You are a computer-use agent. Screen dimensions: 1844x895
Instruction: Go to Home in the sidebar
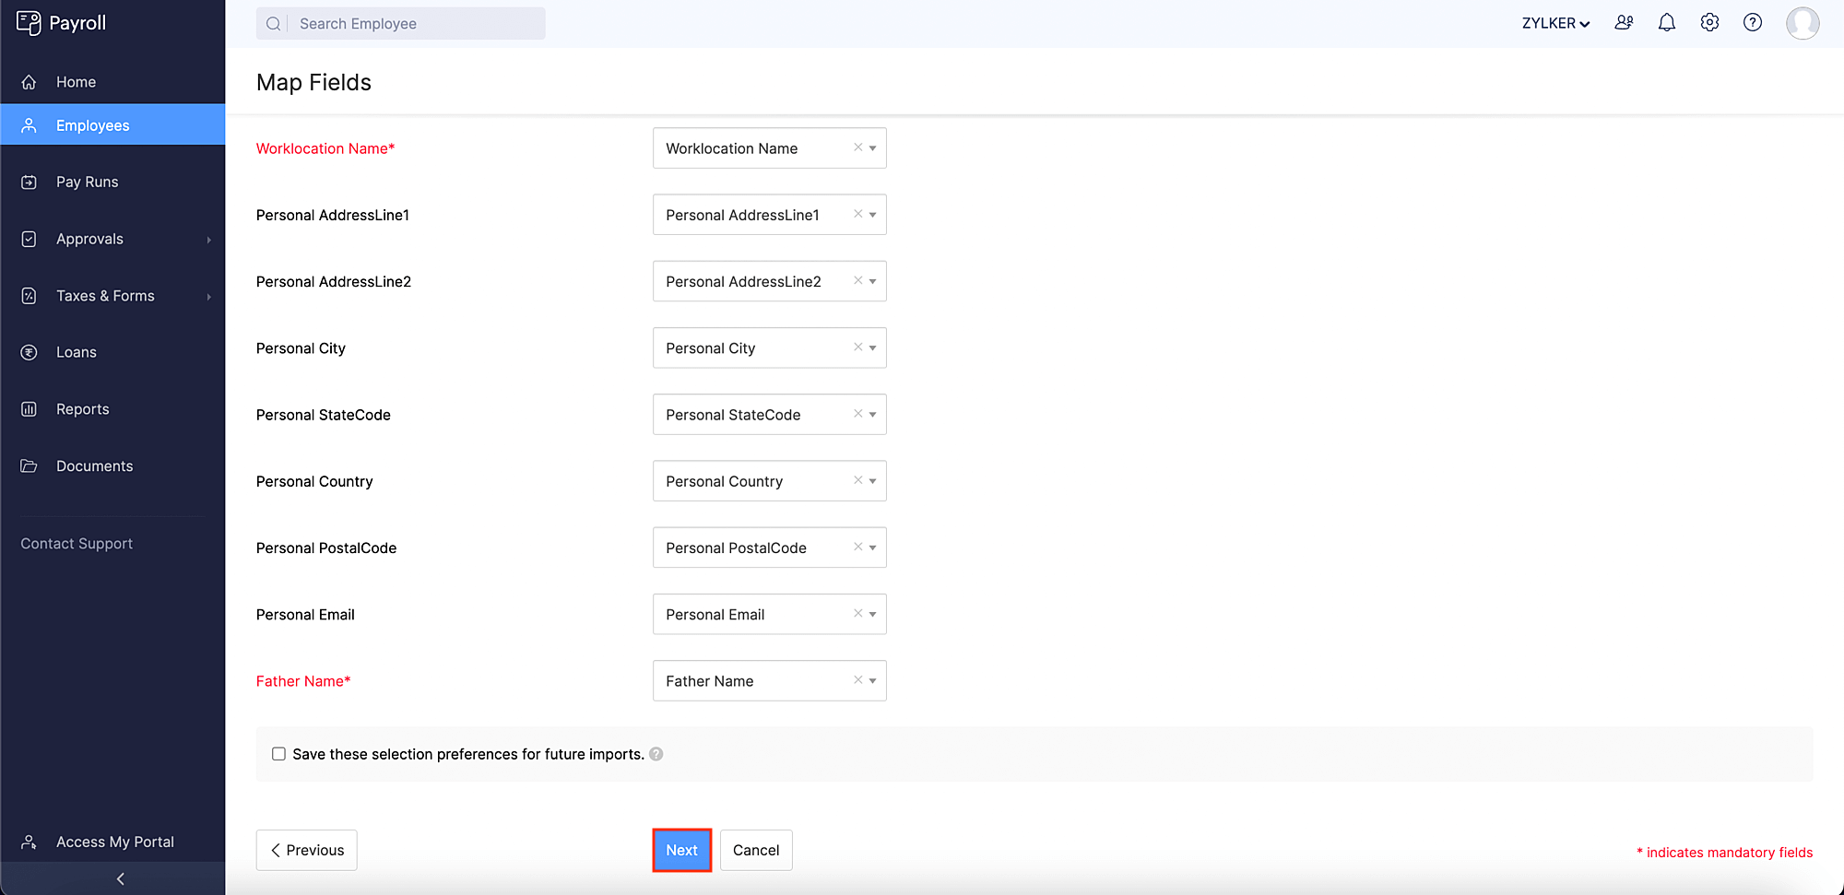[76, 81]
